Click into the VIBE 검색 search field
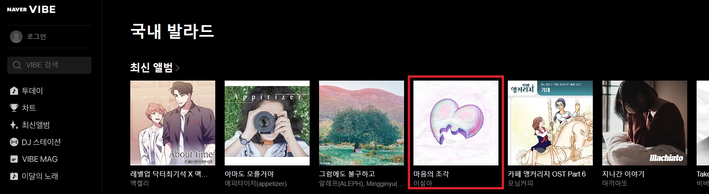The image size is (709, 194). pos(49,65)
